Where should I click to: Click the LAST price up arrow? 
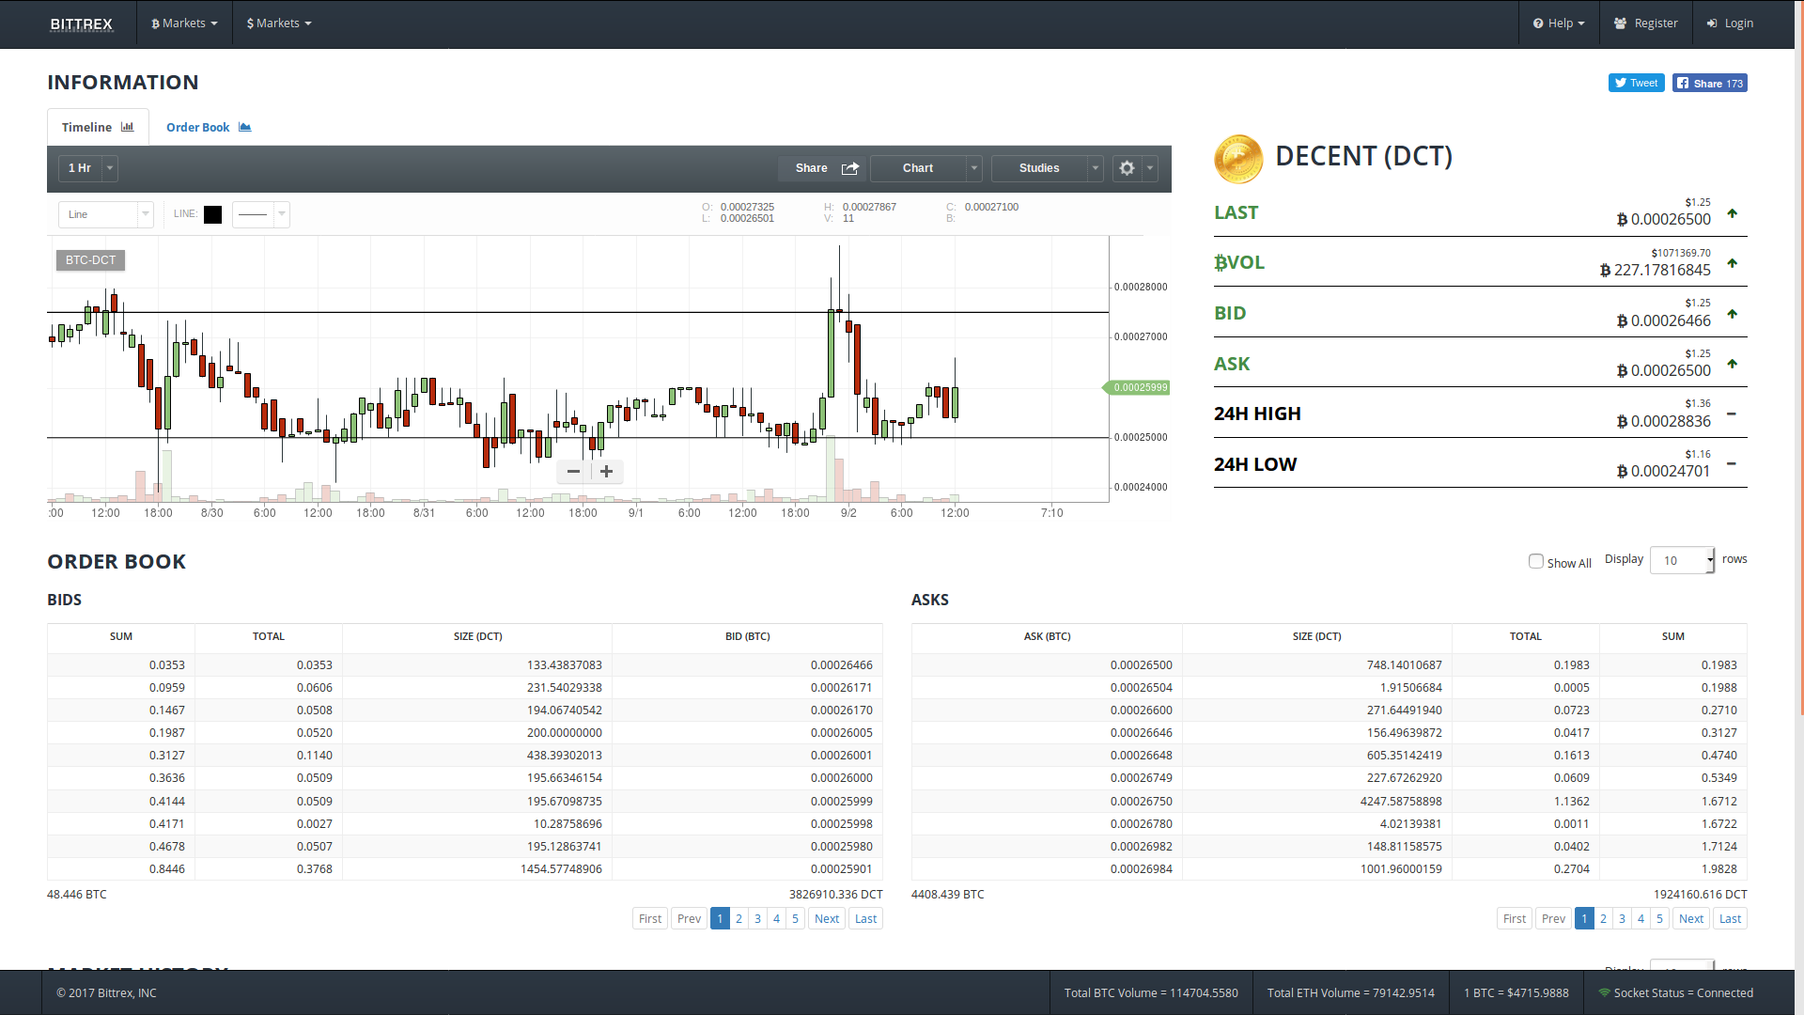[x=1732, y=213]
